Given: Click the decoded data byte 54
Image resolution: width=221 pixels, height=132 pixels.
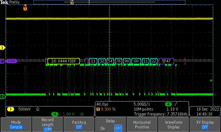Looking at the screenshot, I should (x=110, y=61).
